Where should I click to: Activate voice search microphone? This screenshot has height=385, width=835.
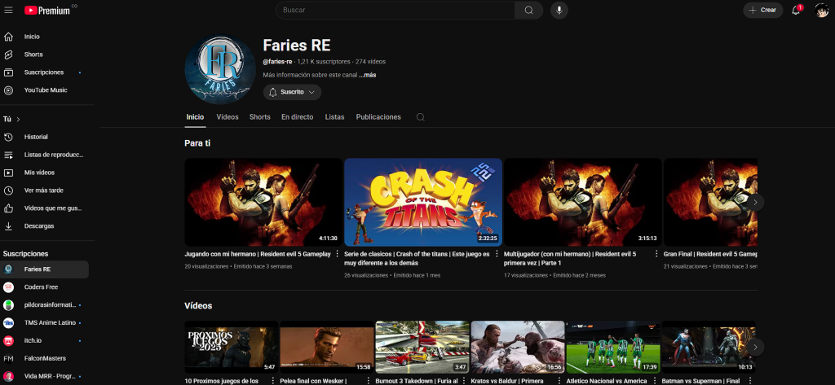(x=559, y=10)
